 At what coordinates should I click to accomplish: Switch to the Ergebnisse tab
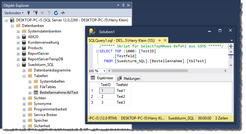[102, 78]
